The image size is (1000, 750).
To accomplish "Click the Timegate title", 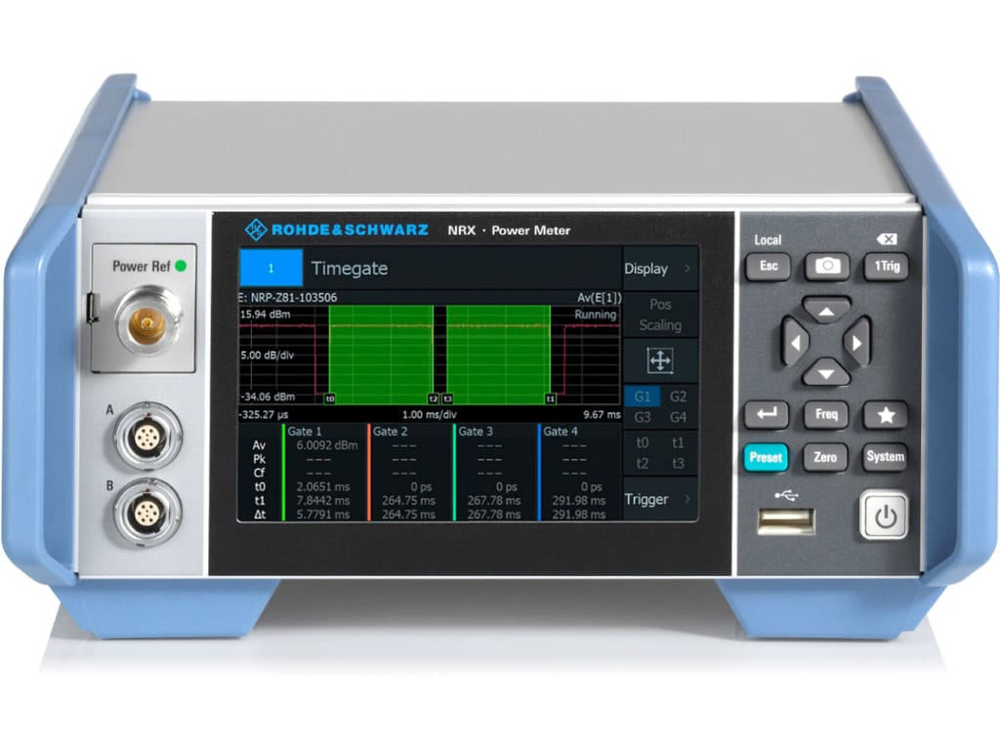I will tap(350, 269).
